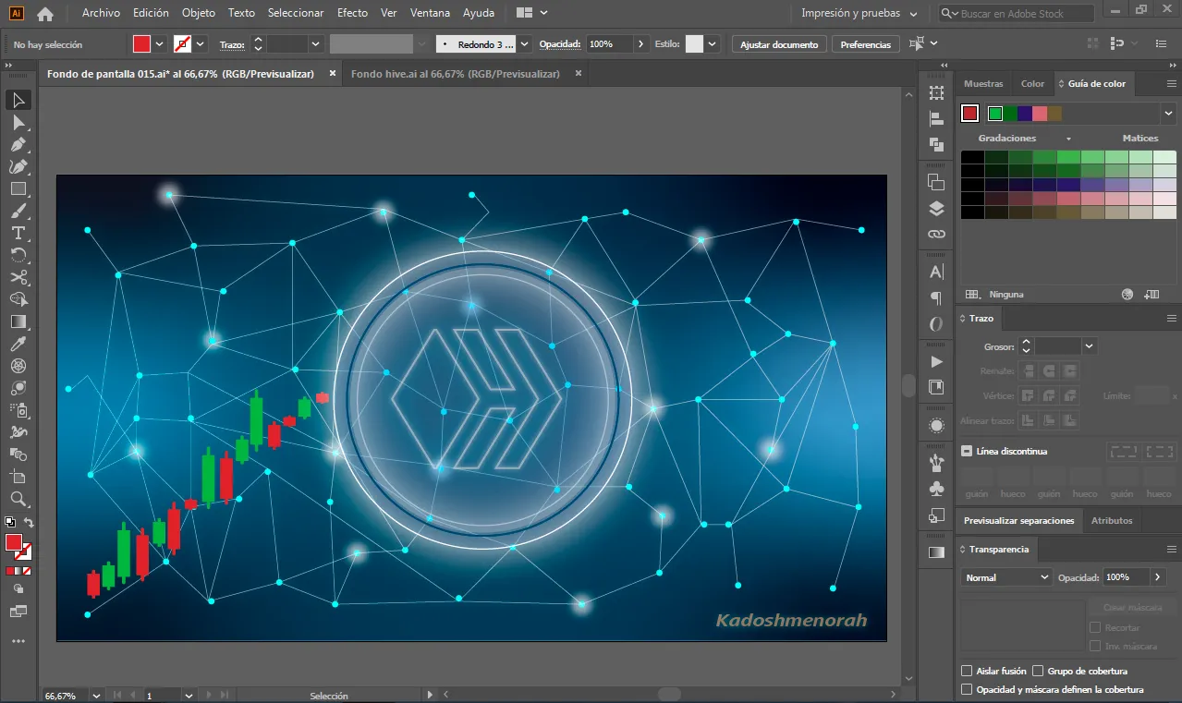Open the stroke color dropdown in control bar
This screenshot has height=703, width=1182.
coord(201,44)
